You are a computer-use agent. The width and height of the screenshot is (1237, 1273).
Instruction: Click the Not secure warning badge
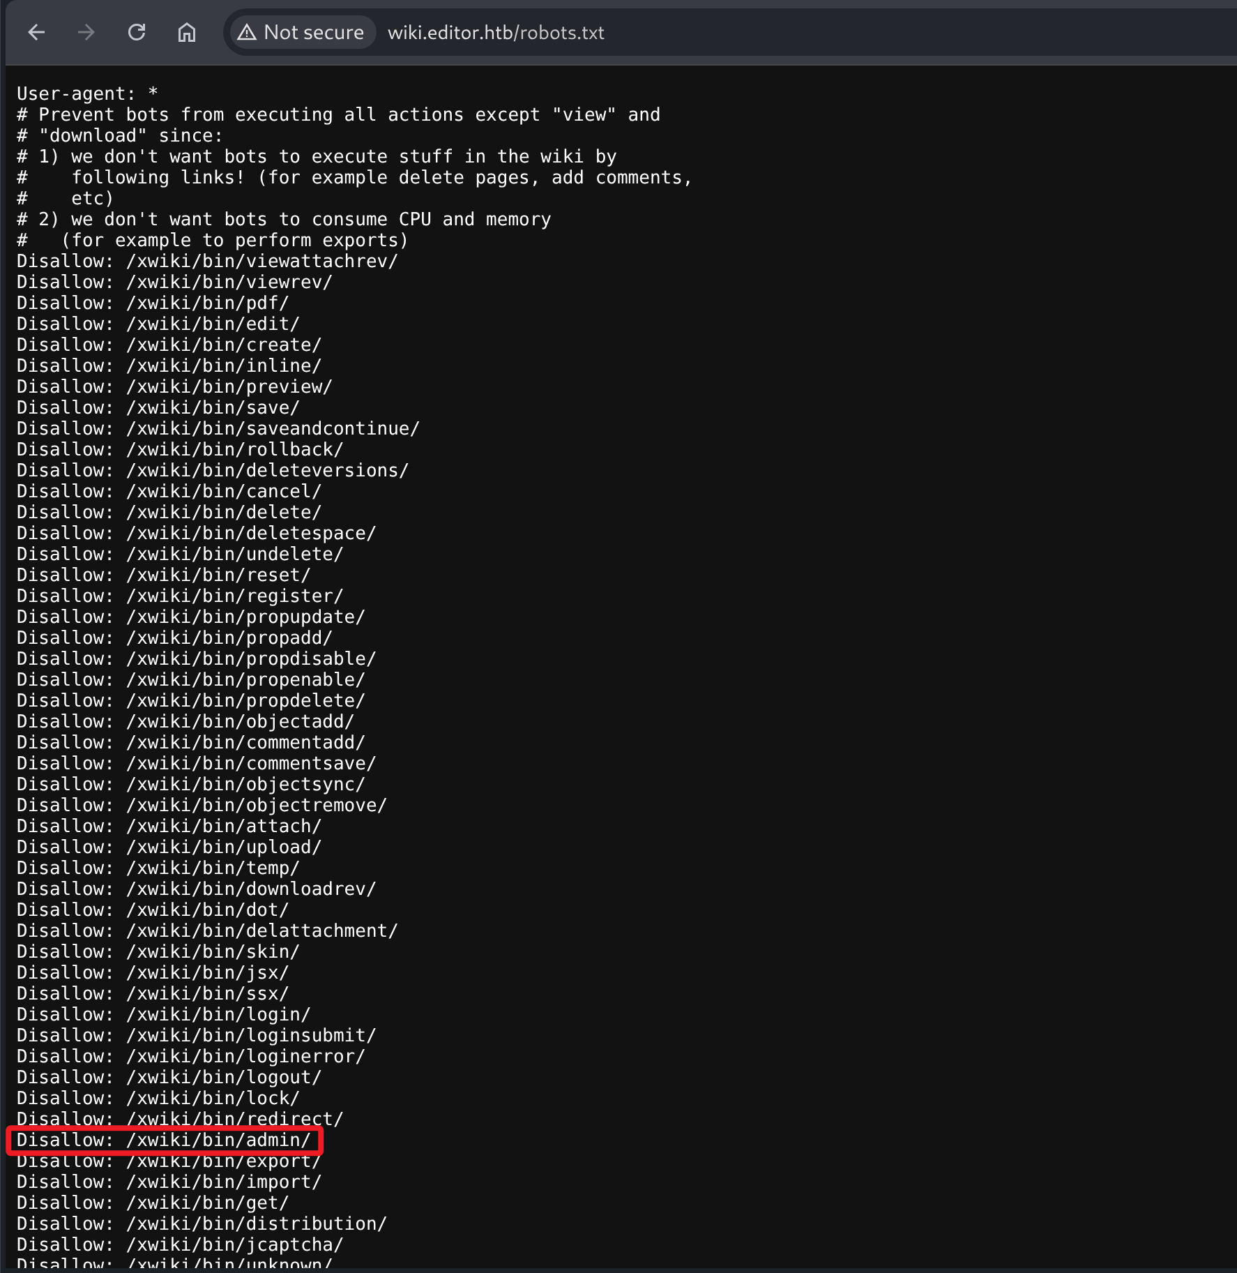point(301,32)
